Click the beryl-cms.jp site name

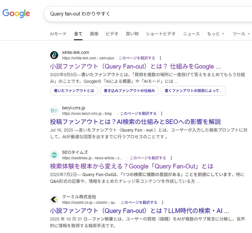pyautogui.click(x=74, y=108)
